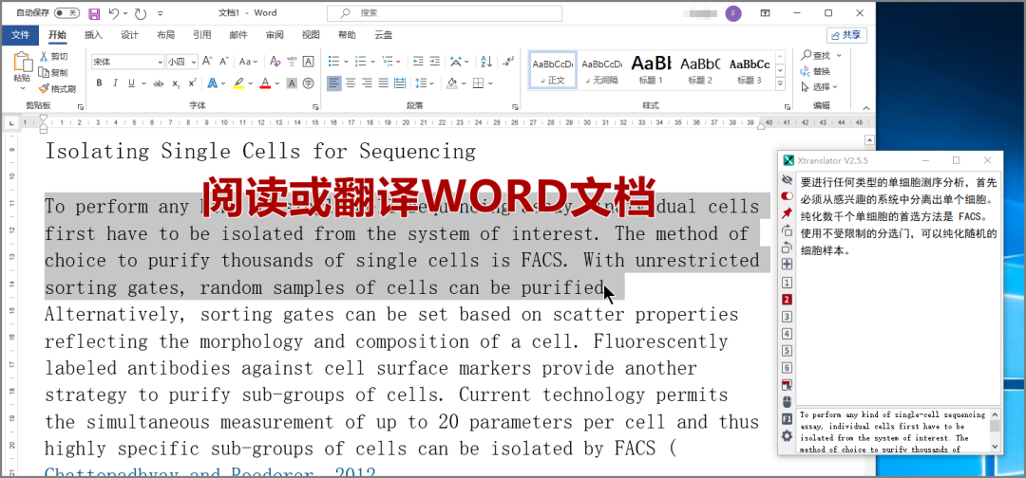The height and width of the screenshot is (478, 1026).
Task: Select translator engine 6 in Xtranslator
Action: (788, 368)
